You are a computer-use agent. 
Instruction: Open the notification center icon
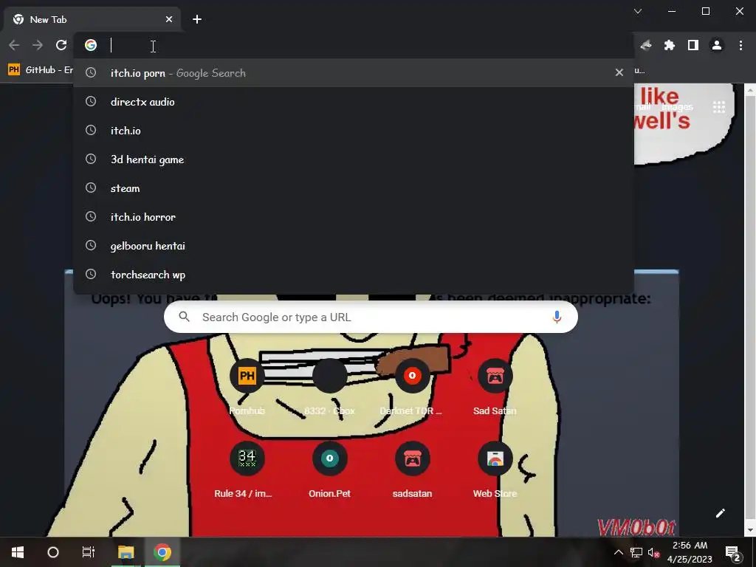point(733,552)
